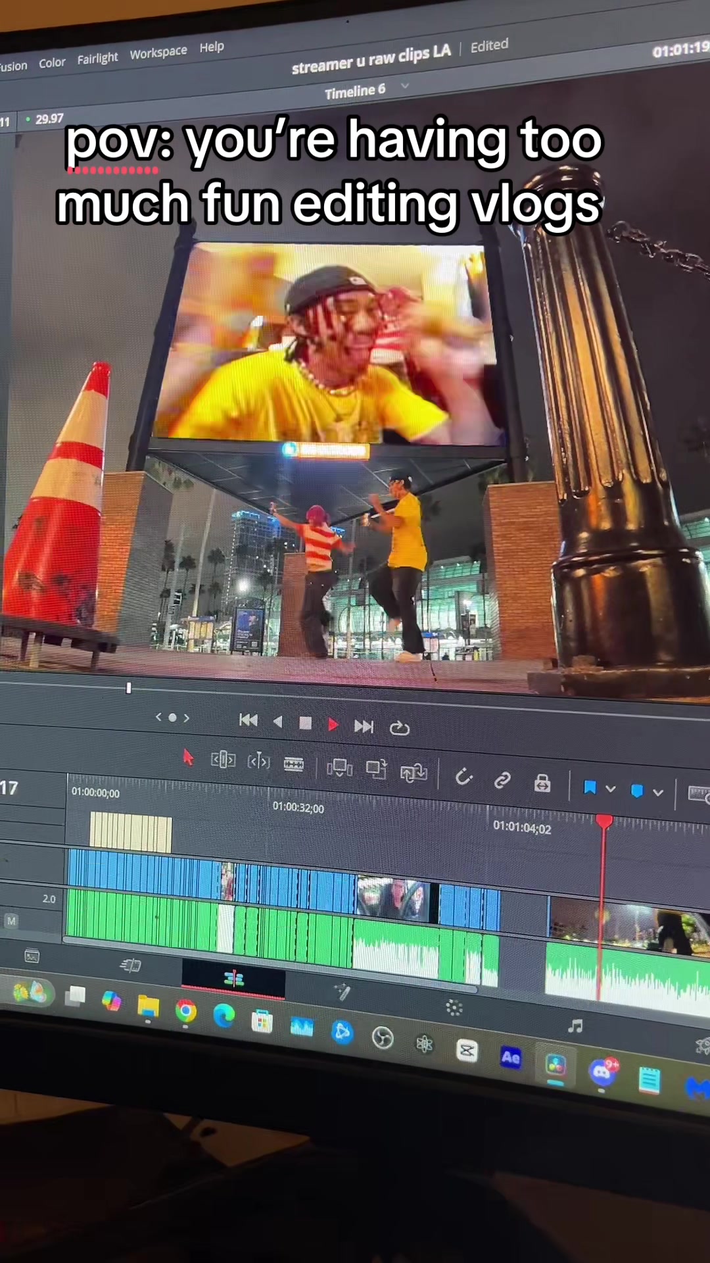Open Microsoft Store from the taskbar
The width and height of the screenshot is (710, 1263).
point(262,1022)
